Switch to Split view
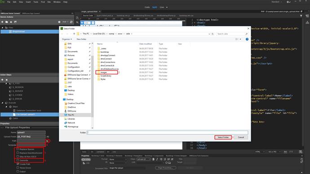Image resolution: width=310 pixels, height=174 pixels. tap(155, 7)
